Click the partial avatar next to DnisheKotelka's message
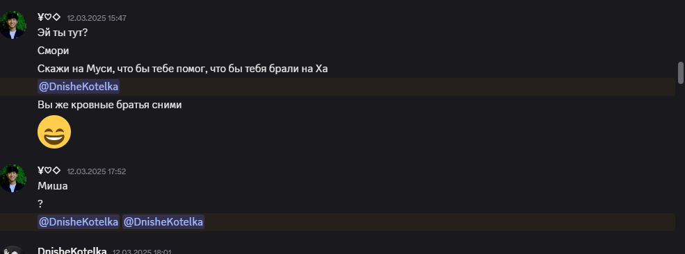Viewport: 685px width, 254px height. pyautogui.click(x=13, y=250)
